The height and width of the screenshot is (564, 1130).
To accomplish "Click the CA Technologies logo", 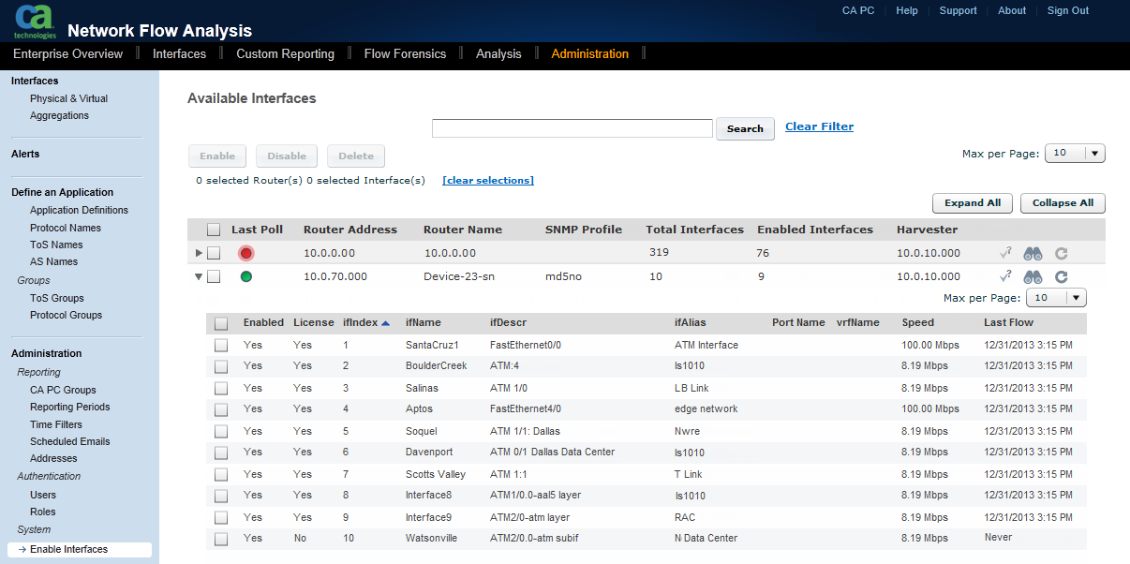I will [35, 22].
